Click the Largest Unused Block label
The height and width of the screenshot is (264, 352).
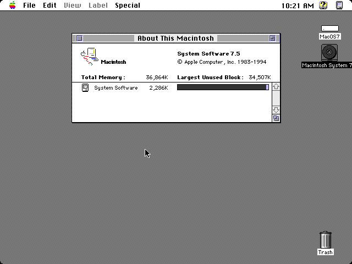click(x=210, y=78)
